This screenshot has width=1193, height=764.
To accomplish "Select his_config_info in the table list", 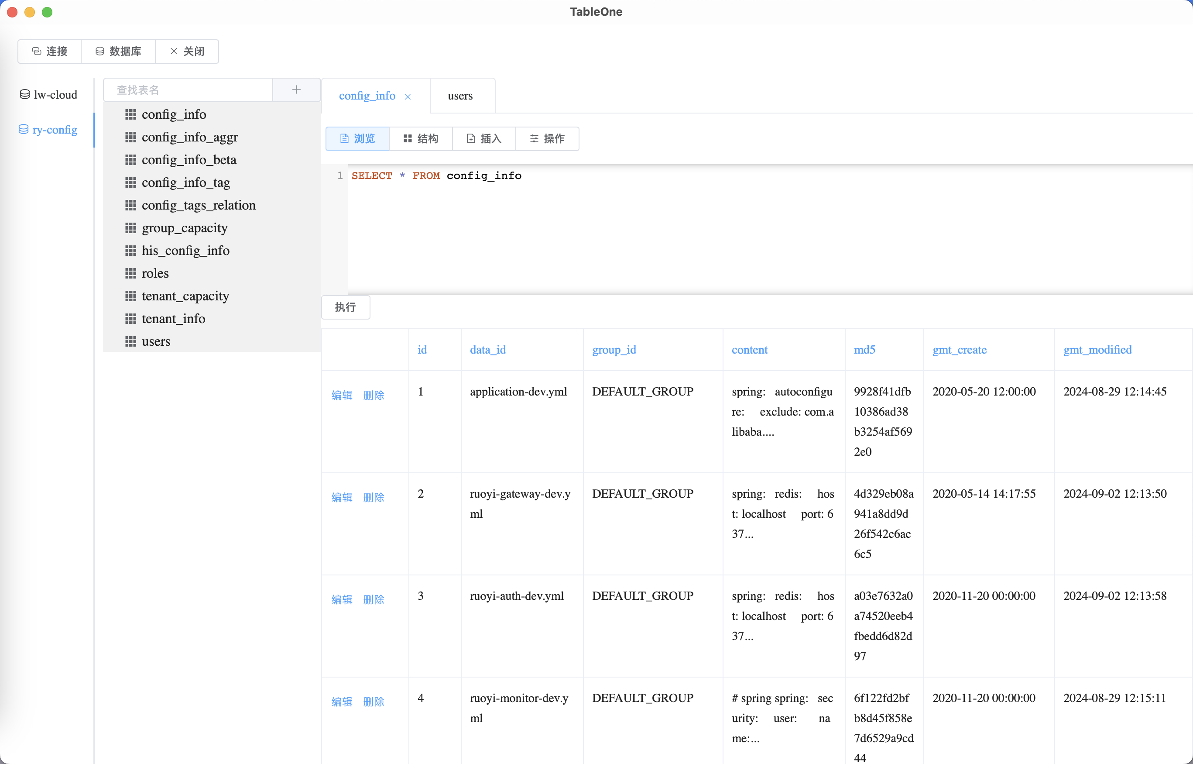I will tap(185, 251).
